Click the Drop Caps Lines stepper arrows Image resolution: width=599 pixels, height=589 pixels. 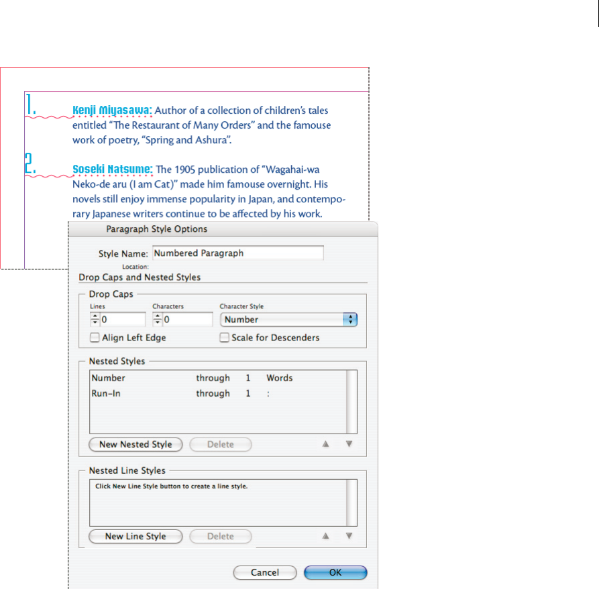click(x=95, y=319)
